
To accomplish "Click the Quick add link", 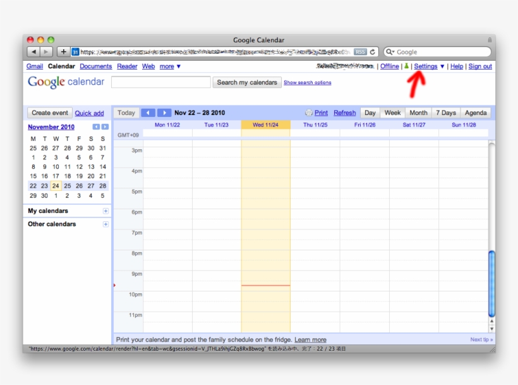I will [89, 113].
